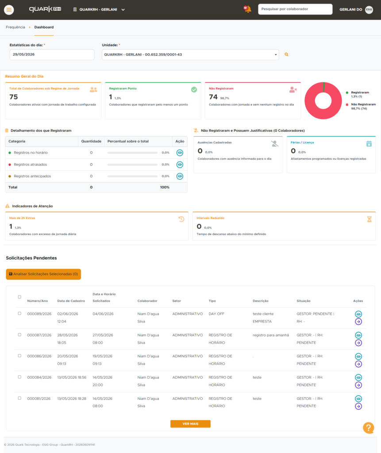Go to Frequência breadcrumb

(15, 27)
